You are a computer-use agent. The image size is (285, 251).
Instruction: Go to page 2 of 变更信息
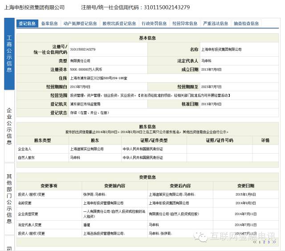(264, 242)
